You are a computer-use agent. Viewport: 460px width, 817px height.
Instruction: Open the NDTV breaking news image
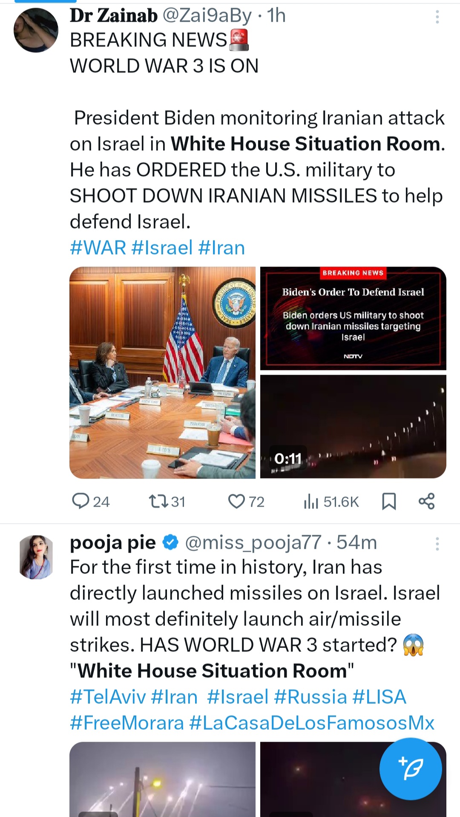(353, 318)
